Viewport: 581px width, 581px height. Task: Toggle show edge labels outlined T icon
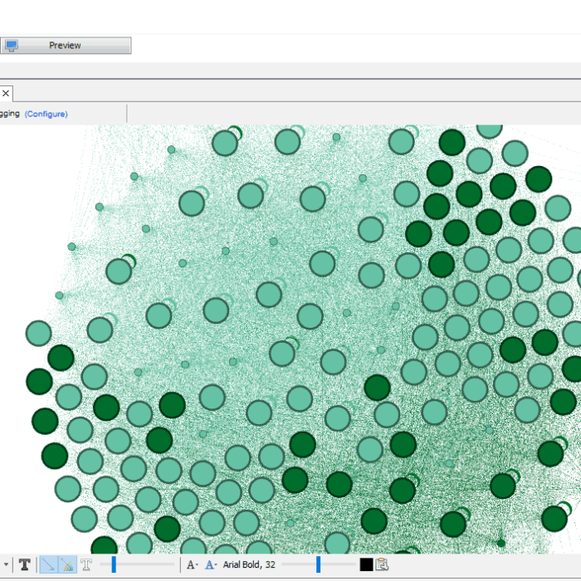pyautogui.click(x=86, y=564)
